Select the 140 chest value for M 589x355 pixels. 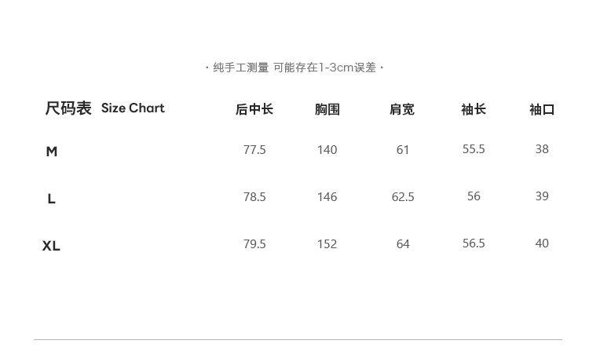[x=327, y=149]
